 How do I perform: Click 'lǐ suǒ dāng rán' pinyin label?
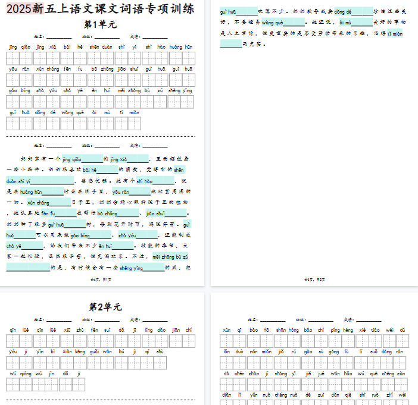pyautogui.click(x=380, y=351)
